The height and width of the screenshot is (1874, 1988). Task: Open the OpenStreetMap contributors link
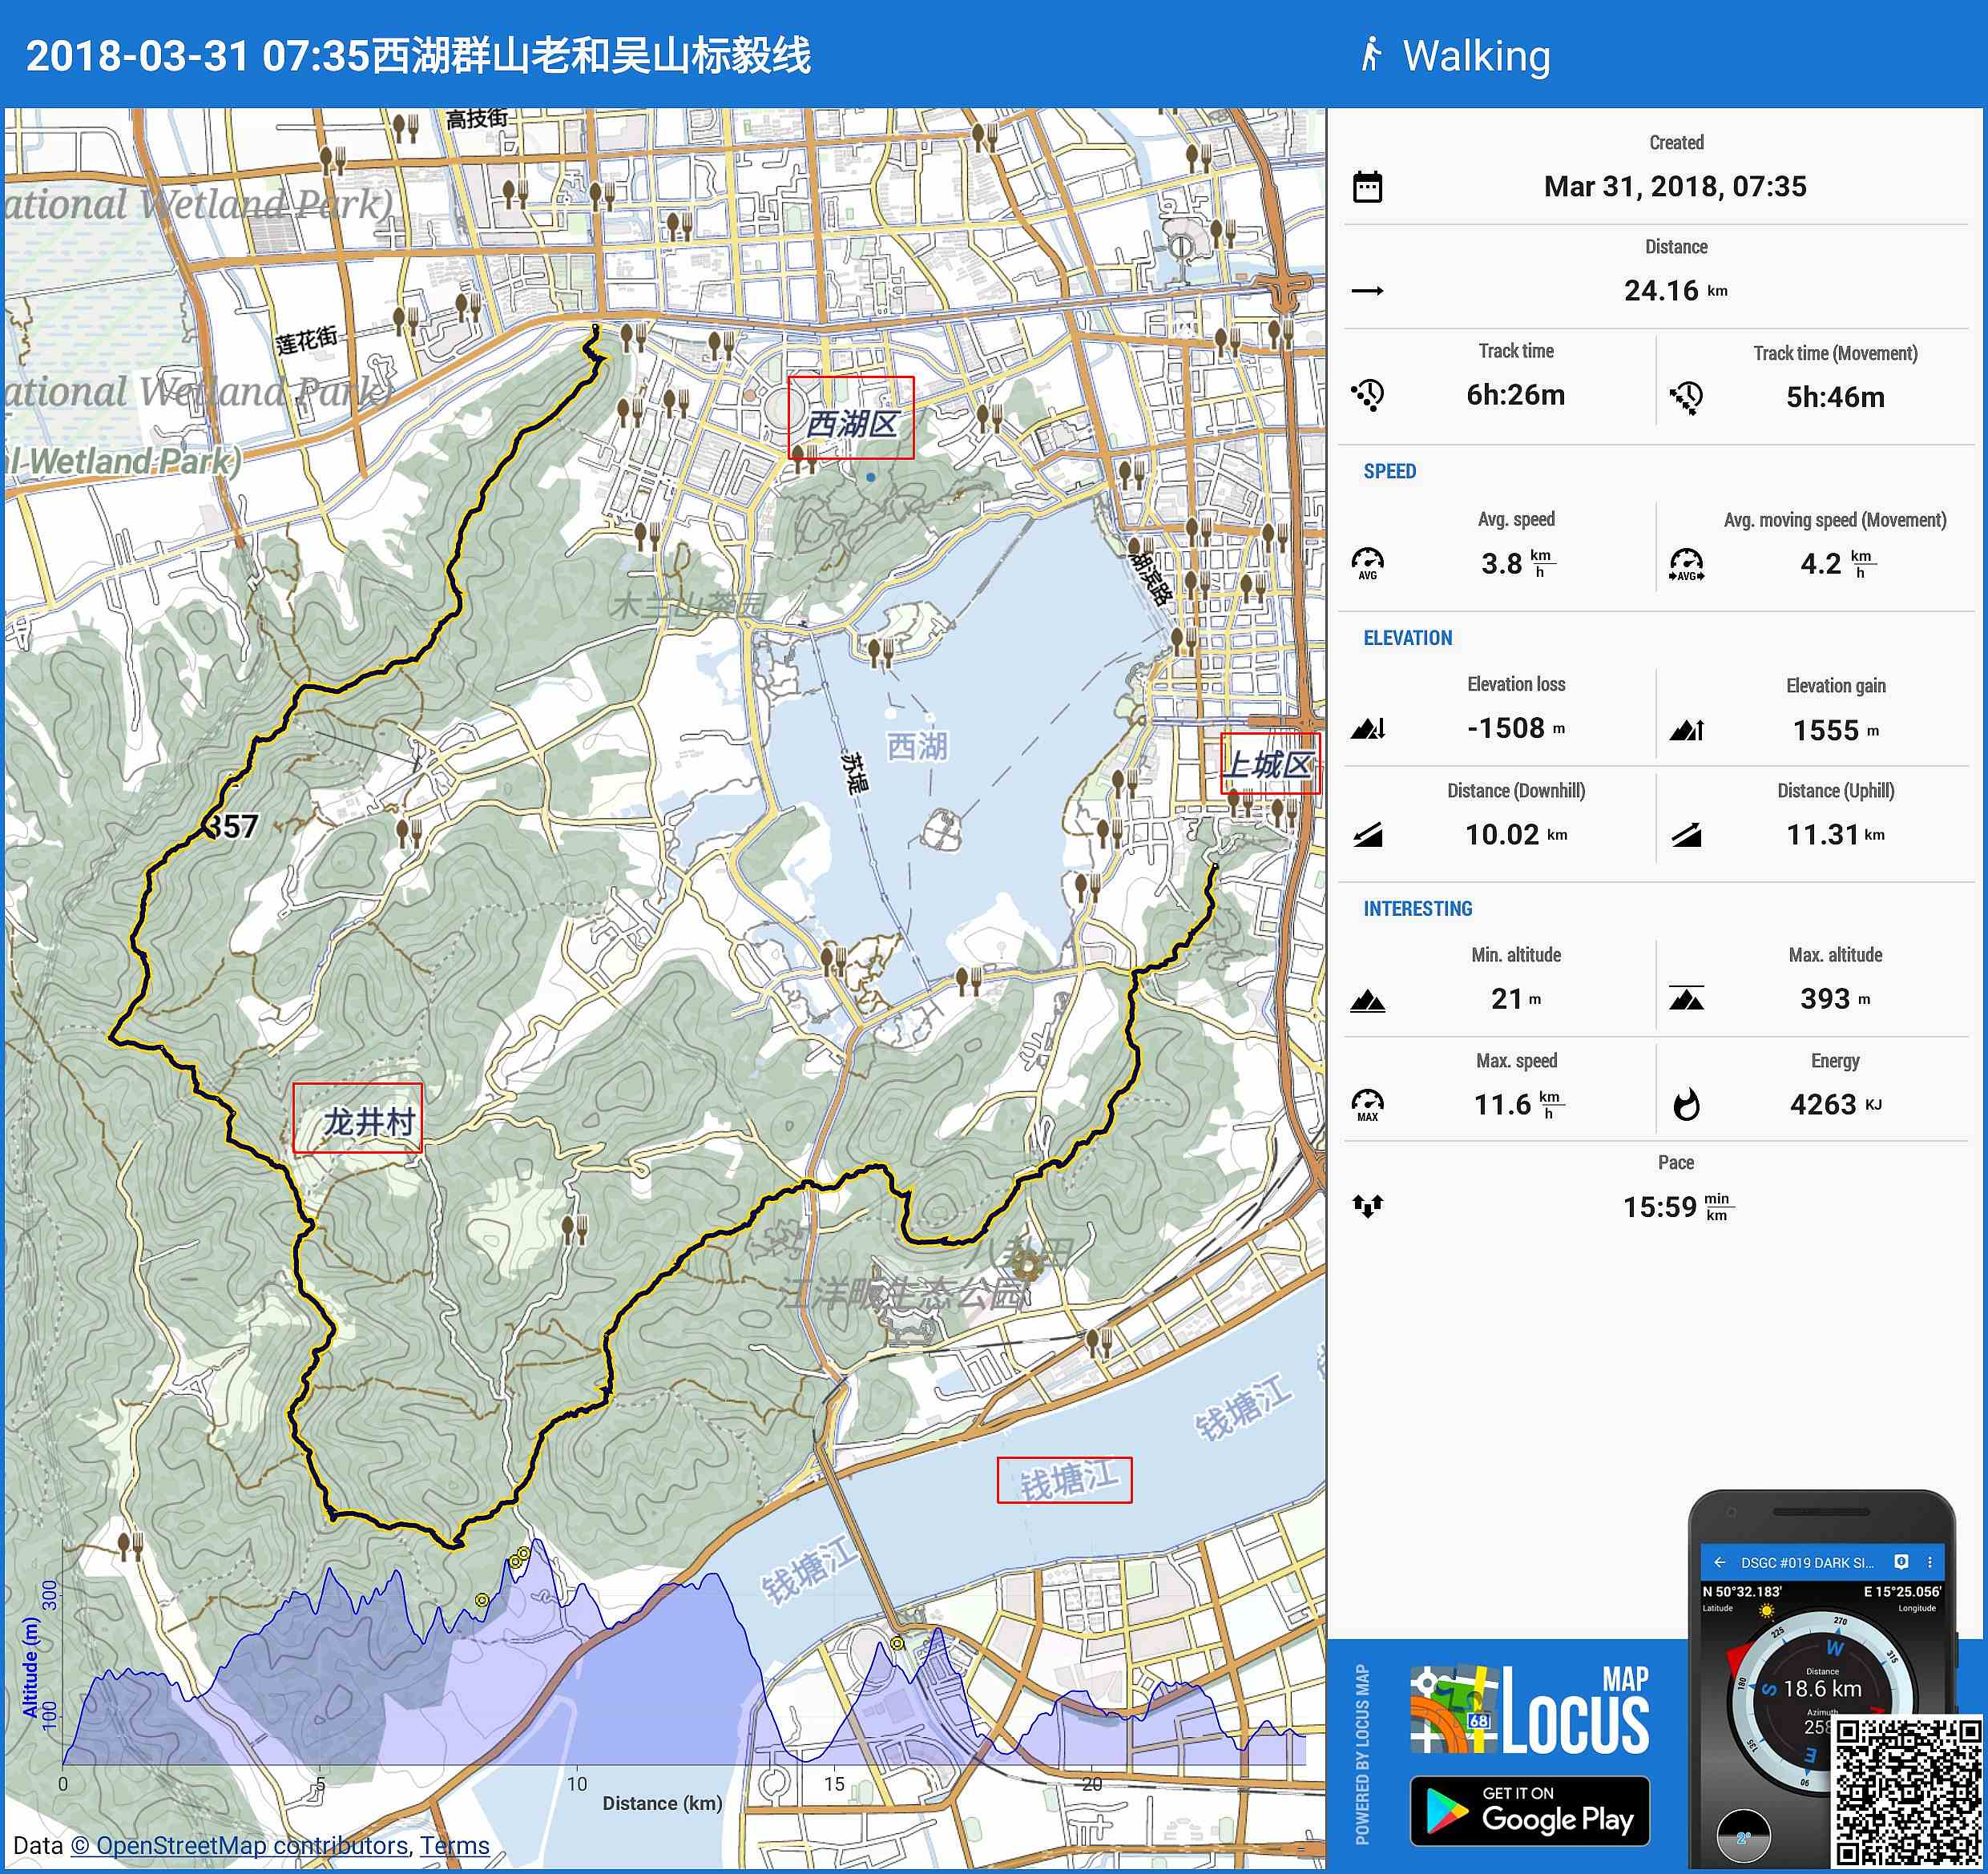point(240,1845)
